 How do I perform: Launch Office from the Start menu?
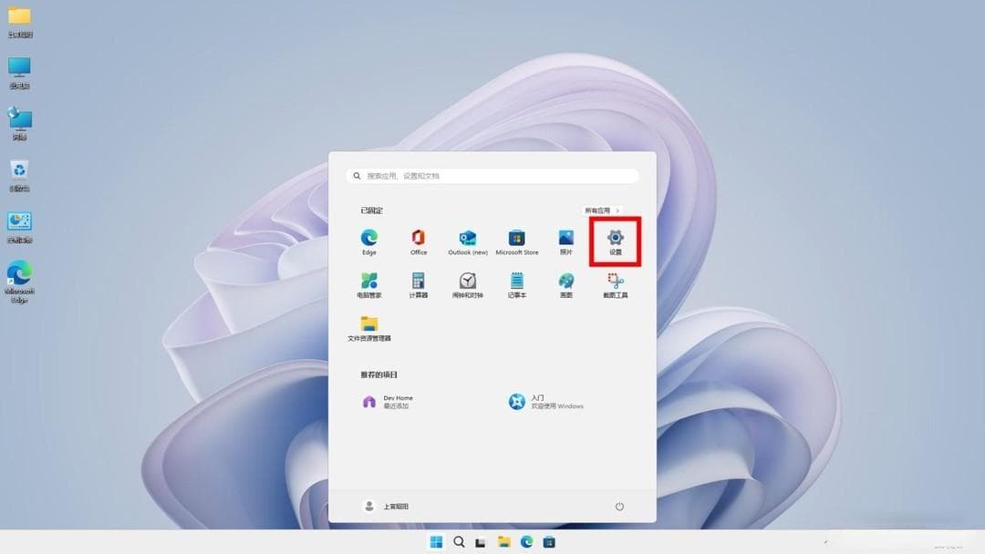pos(419,241)
